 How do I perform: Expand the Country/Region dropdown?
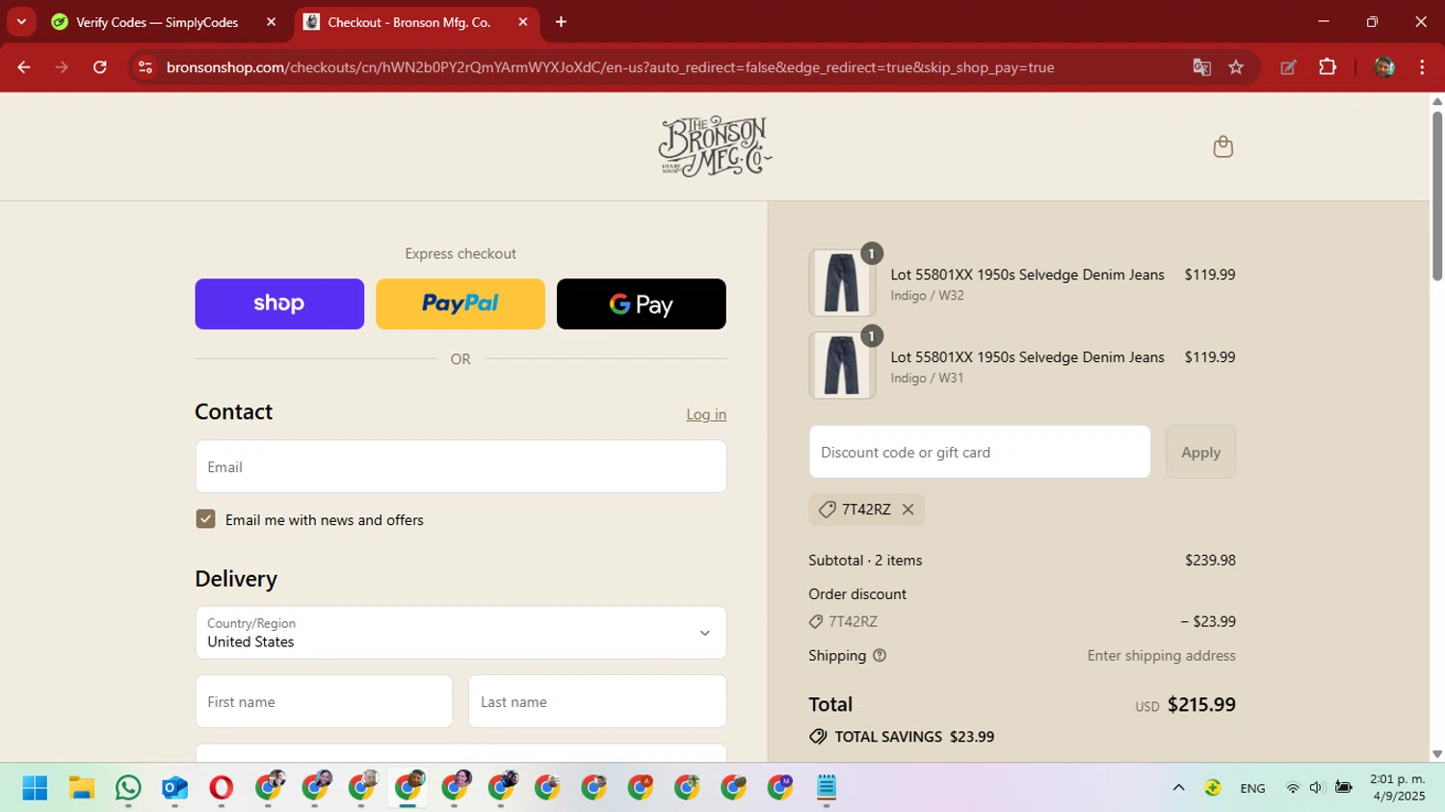pyautogui.click(x=460, y=633)
